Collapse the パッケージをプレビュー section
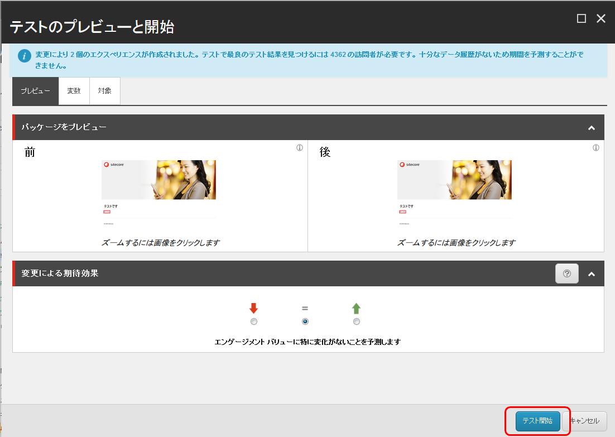The image size is (615, 437). coord(592,127)
